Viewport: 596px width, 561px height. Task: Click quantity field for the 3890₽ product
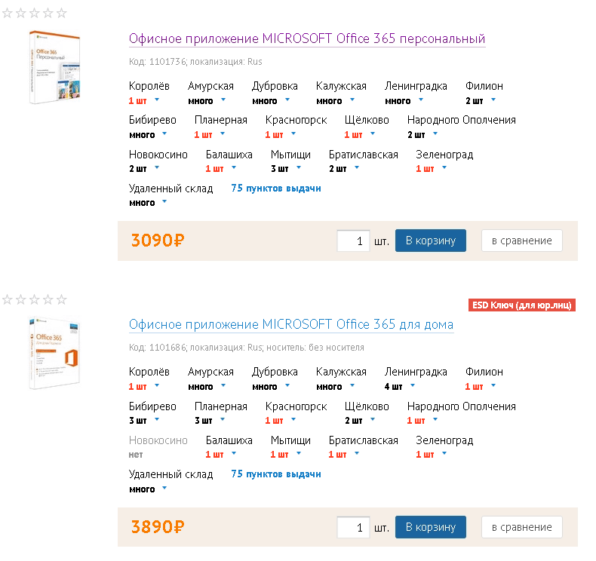tap(353, 527)
